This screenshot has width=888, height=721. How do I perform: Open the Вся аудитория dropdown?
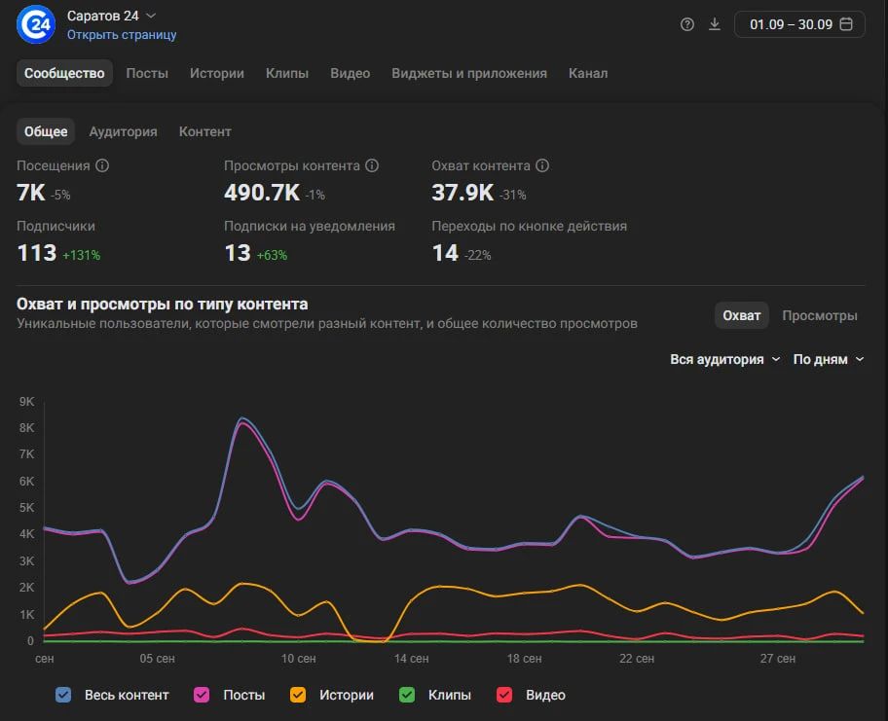pos(724,359)
